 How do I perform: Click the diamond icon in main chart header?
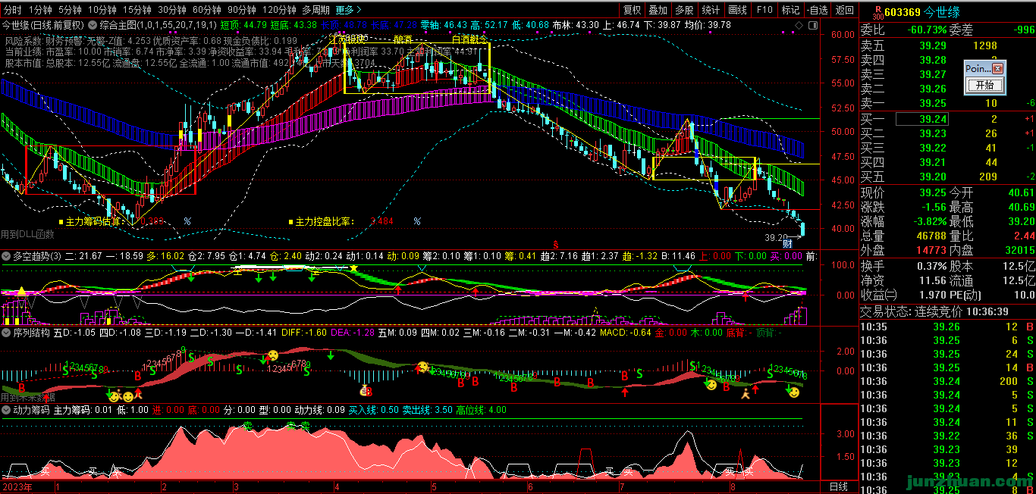click(797, 25)
